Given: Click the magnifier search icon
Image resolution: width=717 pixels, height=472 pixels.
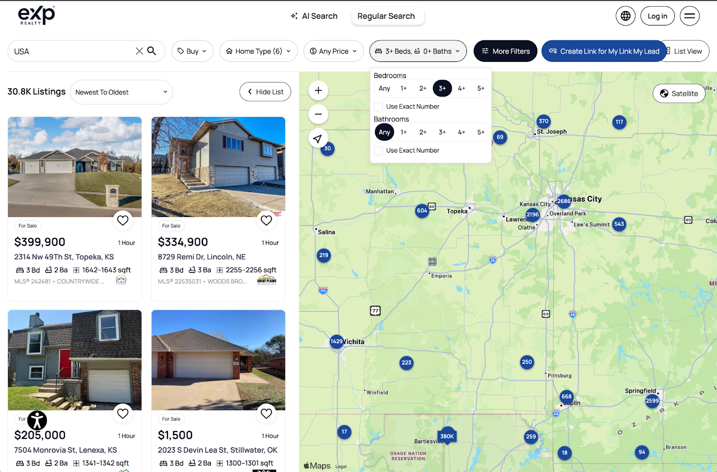Looking at the screenshot, I should (152, 51).
